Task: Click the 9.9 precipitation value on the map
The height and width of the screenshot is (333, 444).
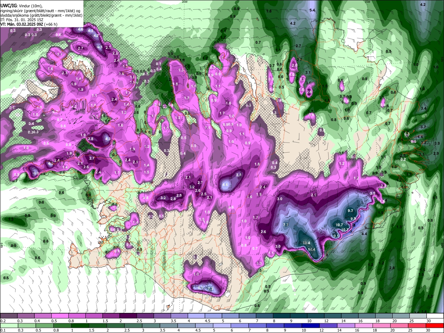Action: 353,218
